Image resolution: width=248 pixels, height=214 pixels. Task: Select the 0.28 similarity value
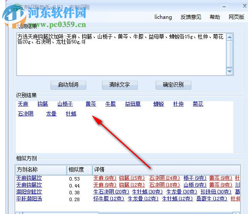[x=75, y=199]
